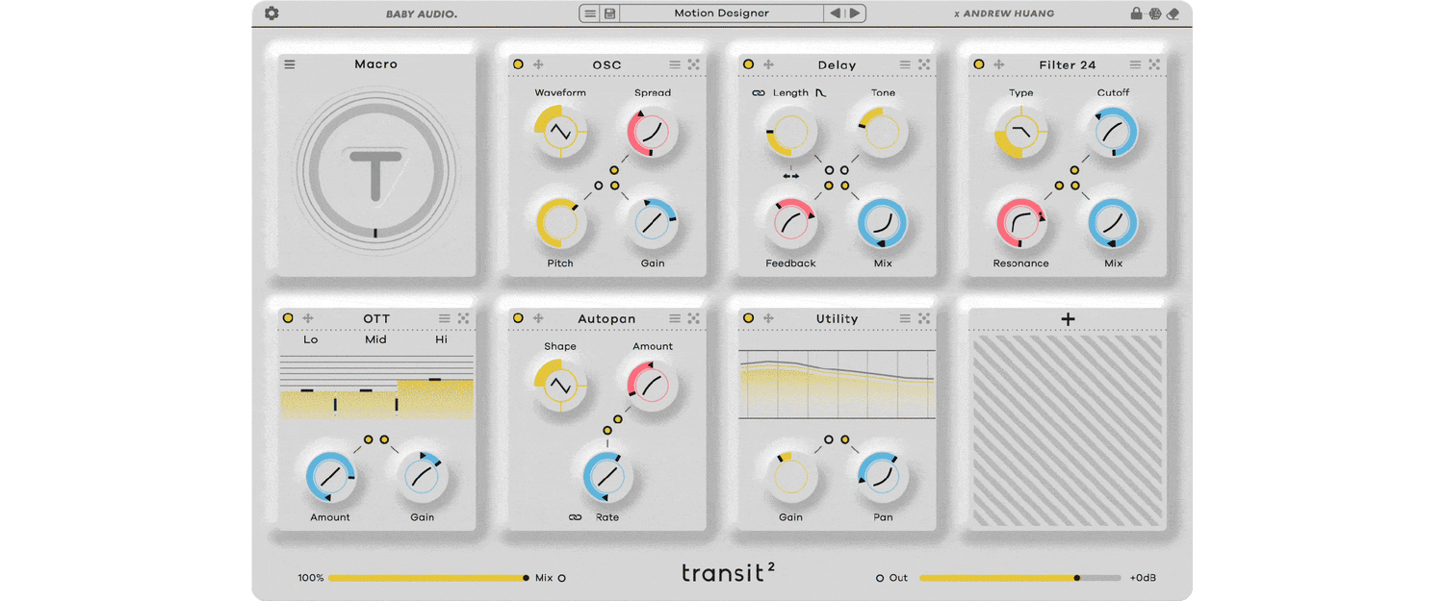The height and width of the screenshot is (601, 1444).
Task: Toggle the OTT module power button
Action: click(288, 318)
